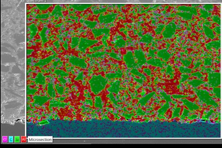222x148 pixels.
Task: Click the magenta O element swatch
Action: pos(5,139)
